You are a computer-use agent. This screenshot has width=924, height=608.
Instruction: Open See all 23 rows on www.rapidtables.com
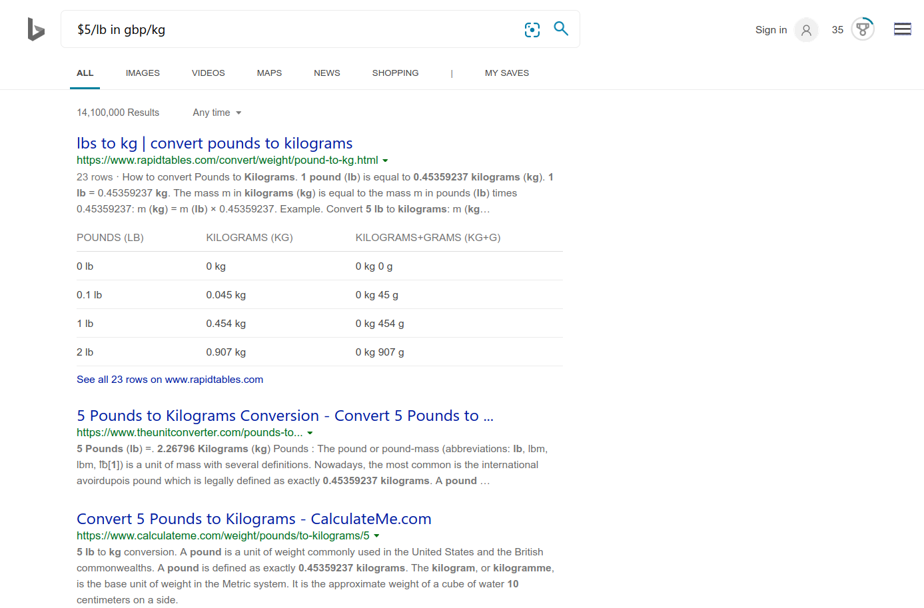click(x=170, y=380)
